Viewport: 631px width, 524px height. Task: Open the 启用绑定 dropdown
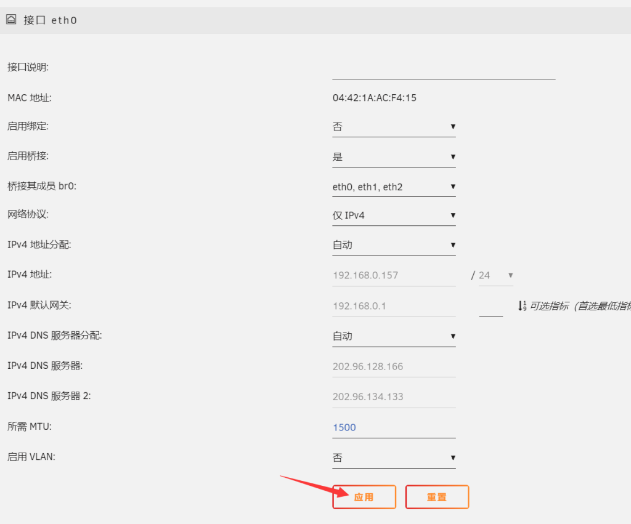pyautogui.click(x=393, y=127)
